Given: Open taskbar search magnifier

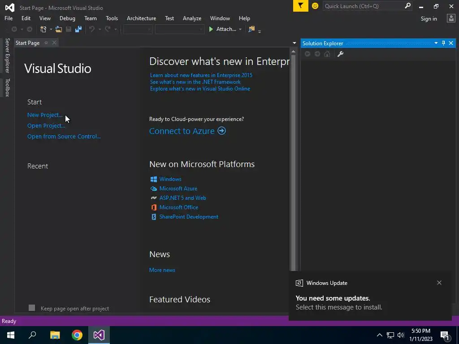Looking at the screenshot, I should pyautogui.click(x=32, y=335).
